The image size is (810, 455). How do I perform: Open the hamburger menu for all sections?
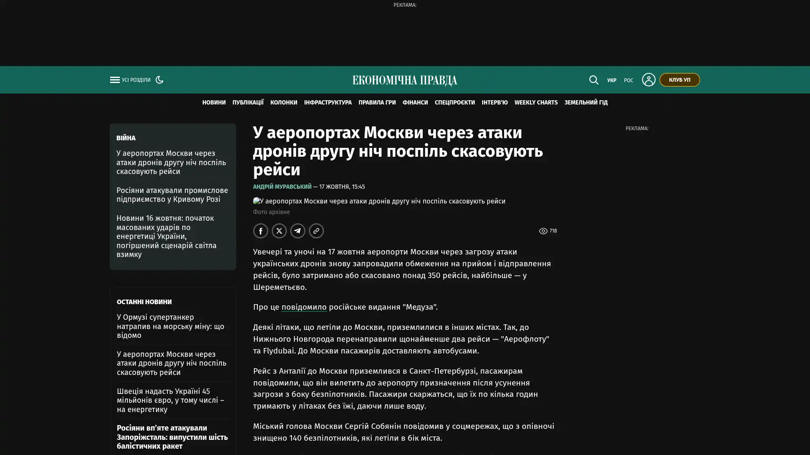click(x=115, y=80)
